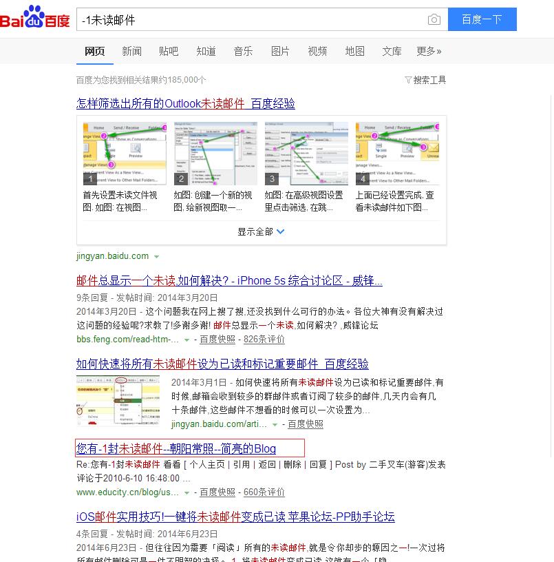Open the 更多» navigation dropdown
This screenshot has height=562, width=554.
point(428,51)
